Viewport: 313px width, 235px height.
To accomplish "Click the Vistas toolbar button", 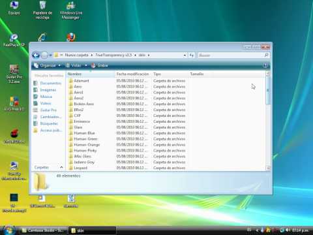I will (74, 65).
